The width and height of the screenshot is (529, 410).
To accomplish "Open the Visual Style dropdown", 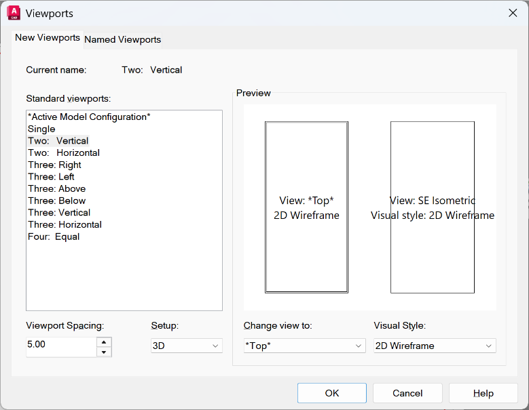I will (435, 346).
